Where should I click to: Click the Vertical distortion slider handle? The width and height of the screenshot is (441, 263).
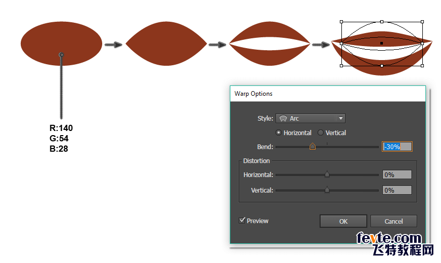[327, 189]
